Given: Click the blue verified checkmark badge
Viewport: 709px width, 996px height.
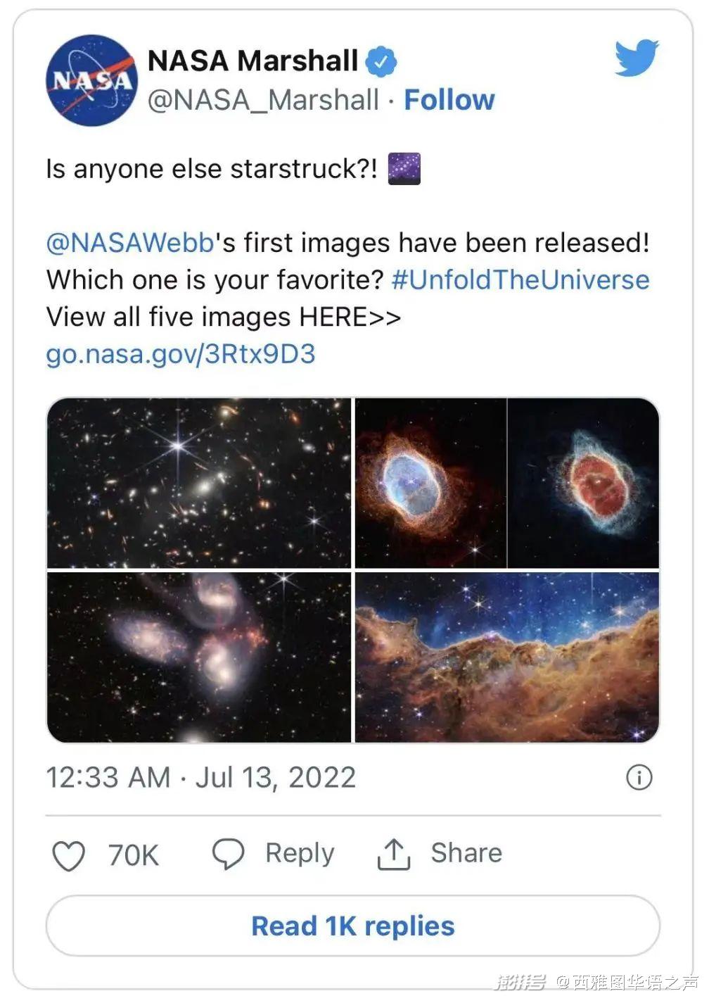Looking at the screenshot, I should click(381, 62).
